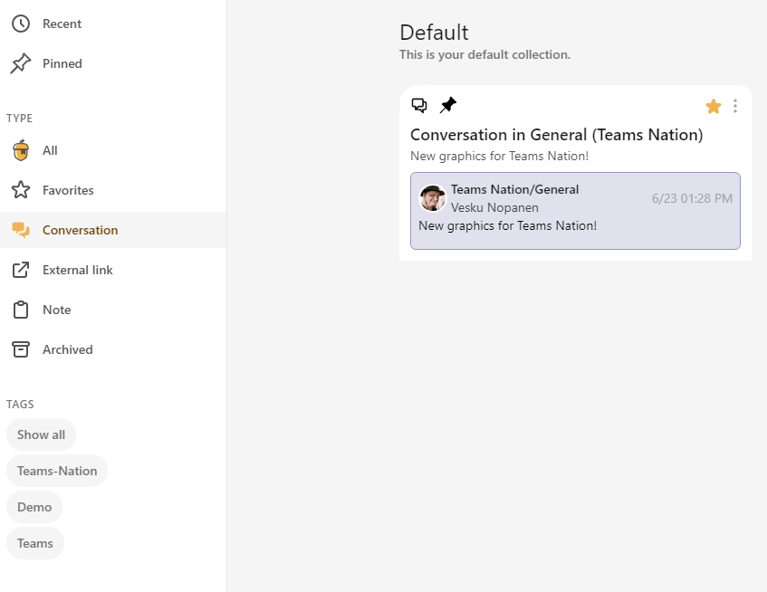Click the Archived box icon
Image resolution: width=767 pixels, height=592 pixels.
[x=20, y=349]
